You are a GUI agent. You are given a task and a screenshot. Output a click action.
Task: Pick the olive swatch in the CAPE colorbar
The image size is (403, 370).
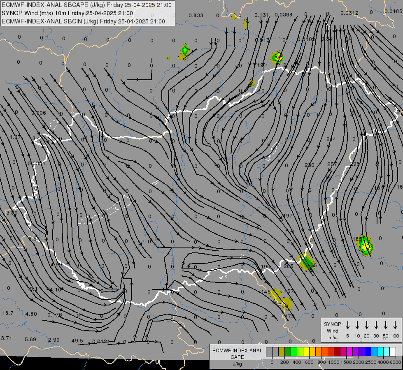point(282,352)
